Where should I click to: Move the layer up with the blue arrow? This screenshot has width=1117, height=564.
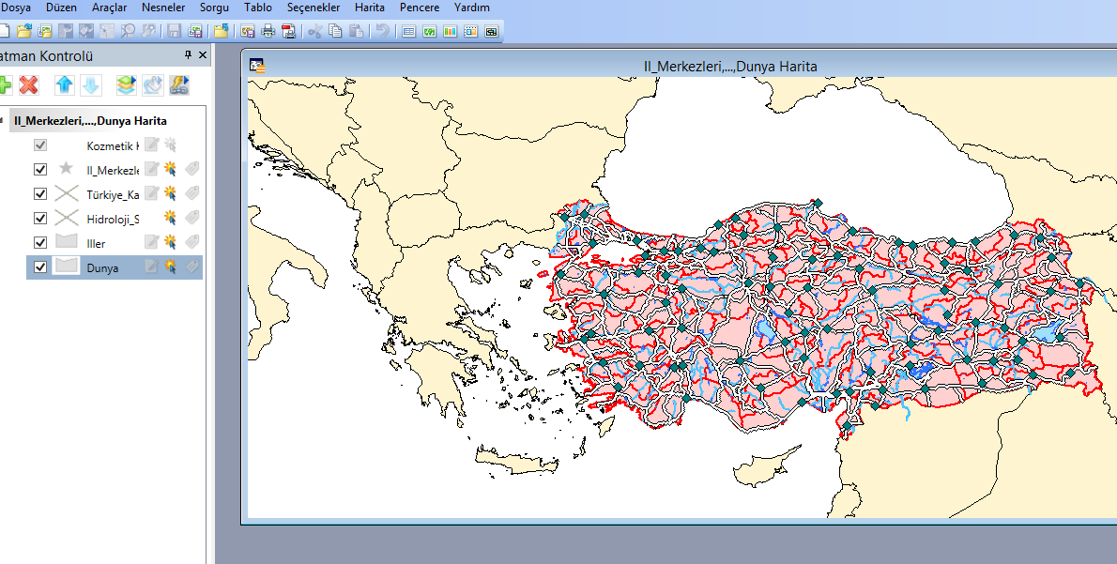coord(65,85)
